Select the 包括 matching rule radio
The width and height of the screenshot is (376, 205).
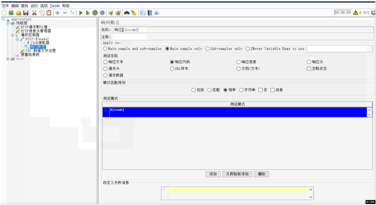[194, 90]
